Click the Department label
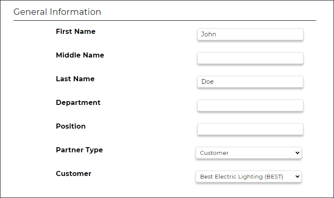The image size is (334, 198). 78,103
